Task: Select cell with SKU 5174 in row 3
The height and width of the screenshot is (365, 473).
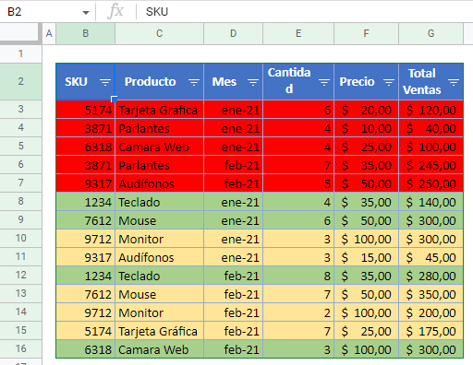Action: click(86, 110)
